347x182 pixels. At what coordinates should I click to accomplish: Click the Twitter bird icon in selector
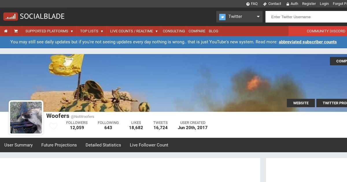(222, 17)
